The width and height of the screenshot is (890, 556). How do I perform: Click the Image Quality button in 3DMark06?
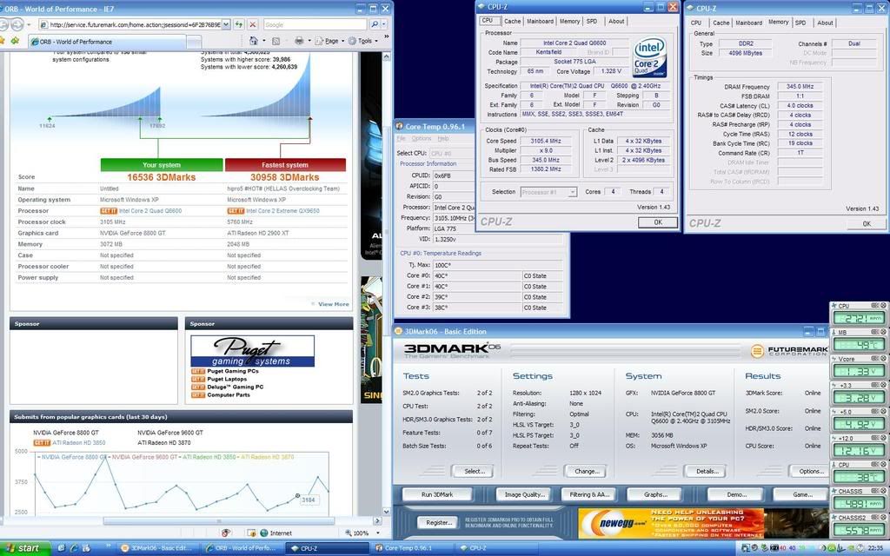(525, 494)
